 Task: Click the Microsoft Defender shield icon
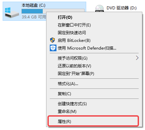[x=53, y=48]
